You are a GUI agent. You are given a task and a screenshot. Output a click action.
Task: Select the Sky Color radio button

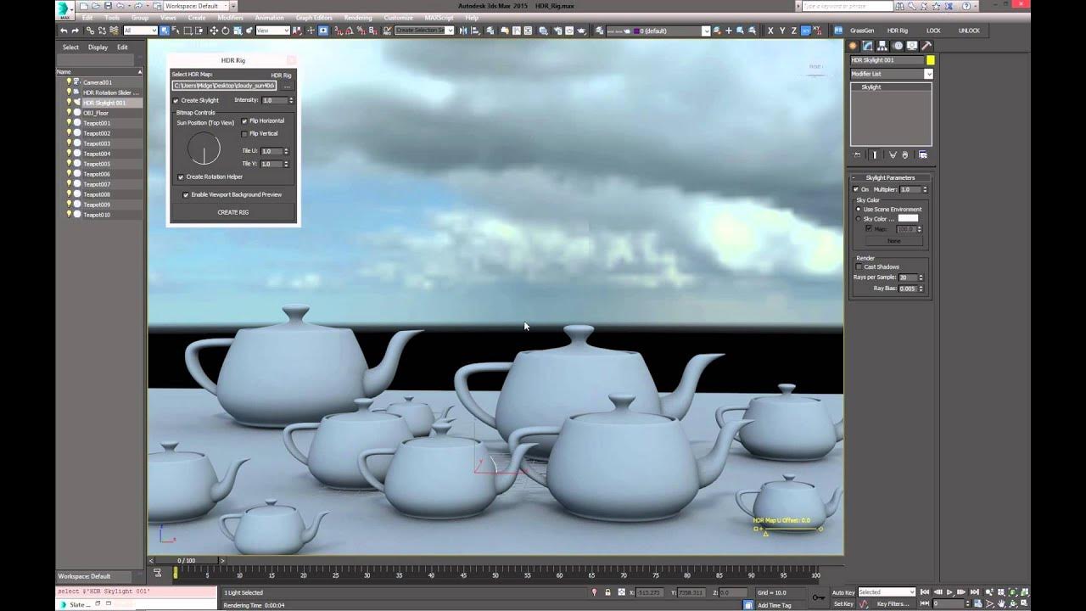coord(858,217)
